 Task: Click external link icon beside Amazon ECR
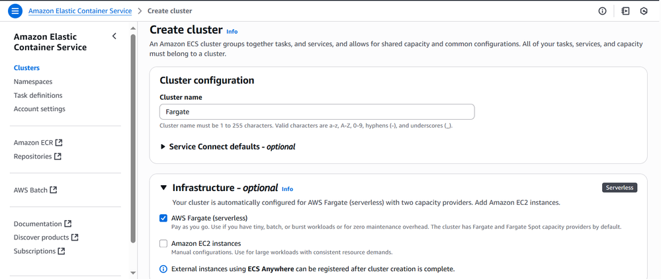59,142
